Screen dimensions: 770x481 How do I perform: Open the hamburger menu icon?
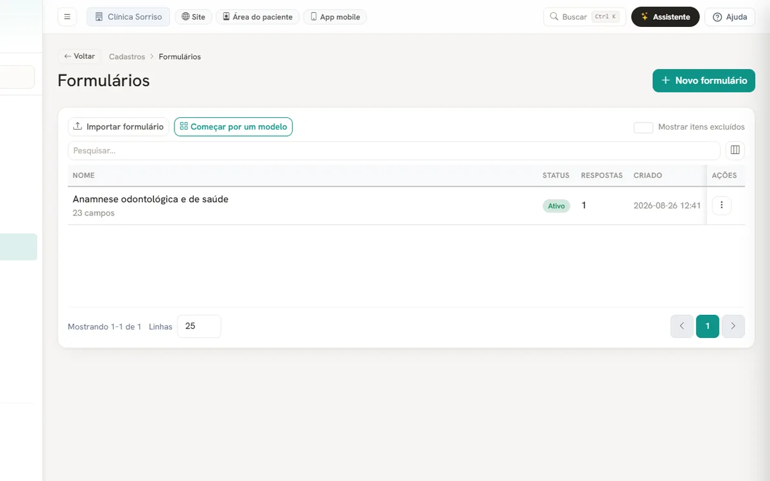click(67, 17)
